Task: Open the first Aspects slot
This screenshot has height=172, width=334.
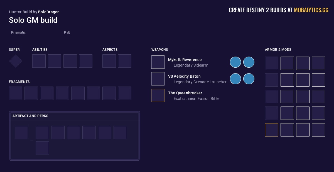Action: pyautogui.click(x=109, y=61)
